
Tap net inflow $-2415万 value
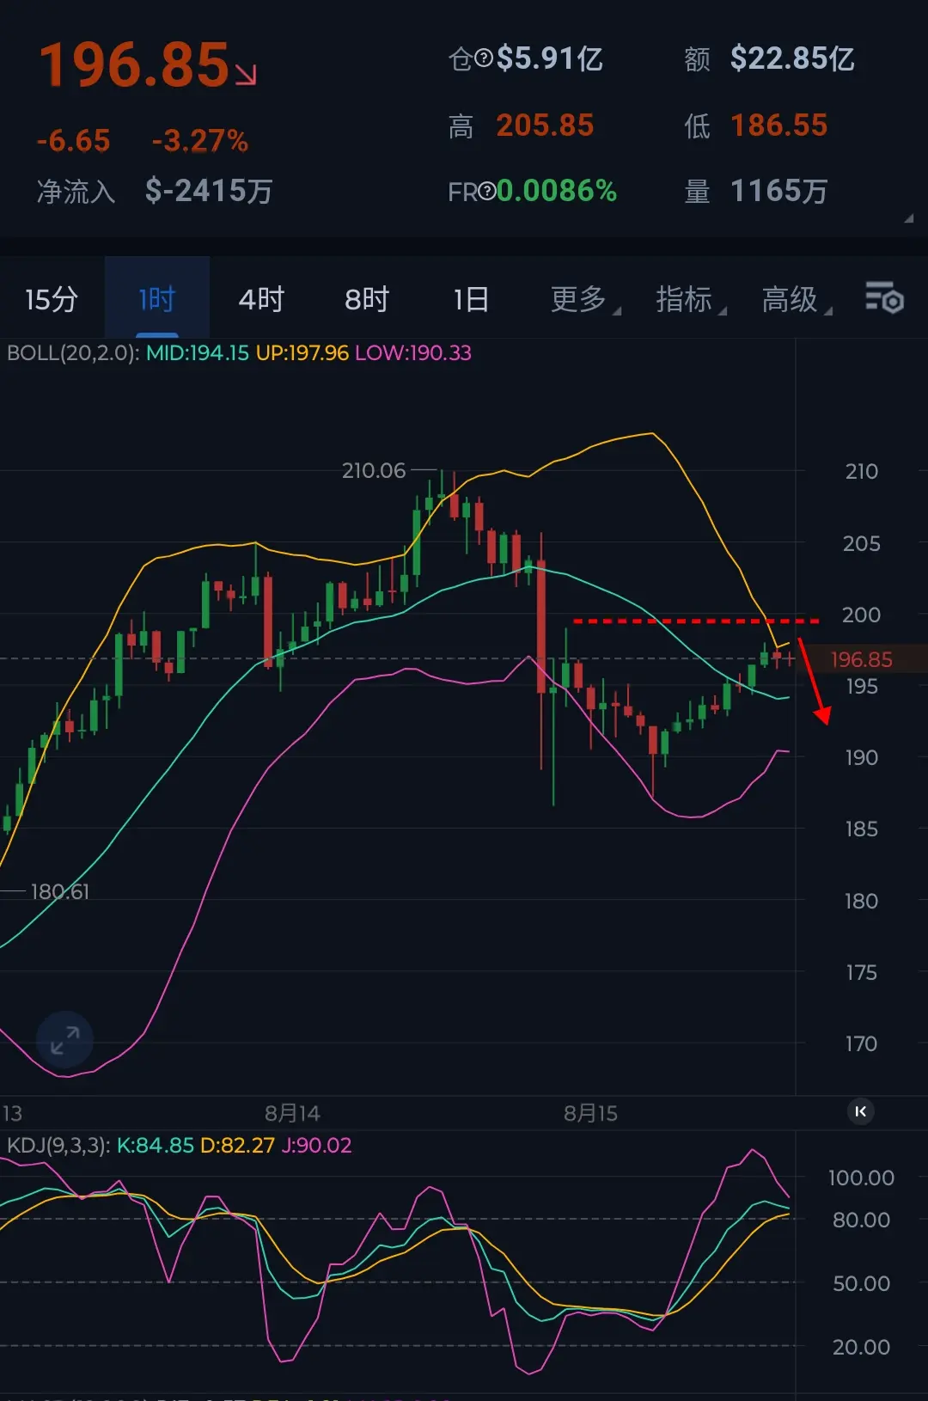click(x=209, y=191)
